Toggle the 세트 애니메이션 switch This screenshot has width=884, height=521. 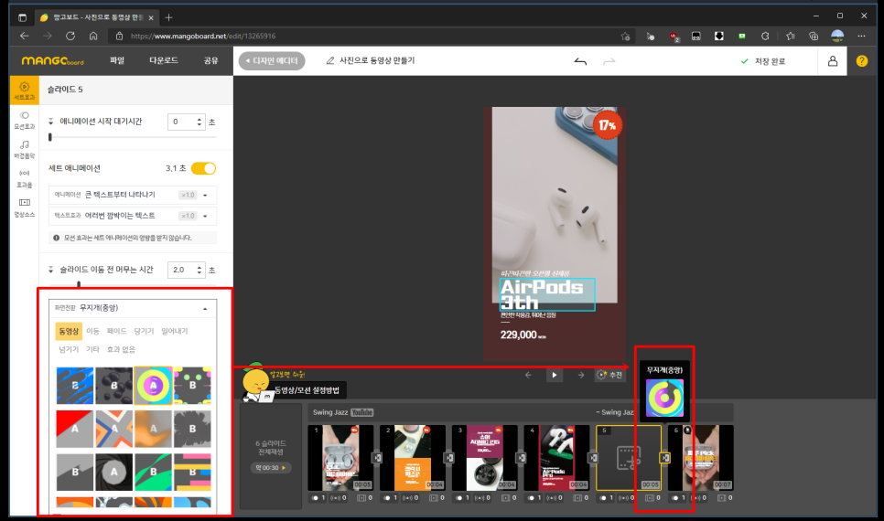click(x=203, y=168)
